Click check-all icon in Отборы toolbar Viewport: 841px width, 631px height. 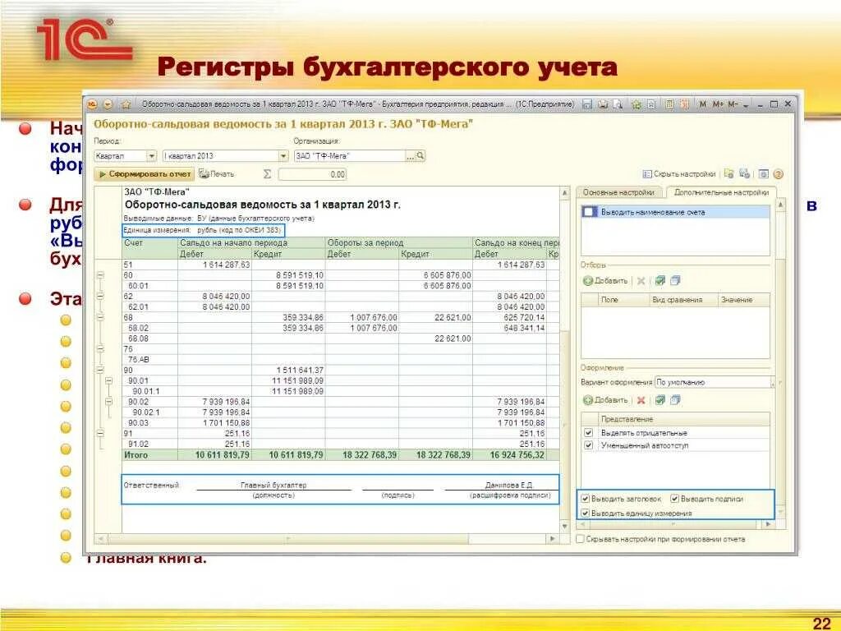click(x=660, y=280)
